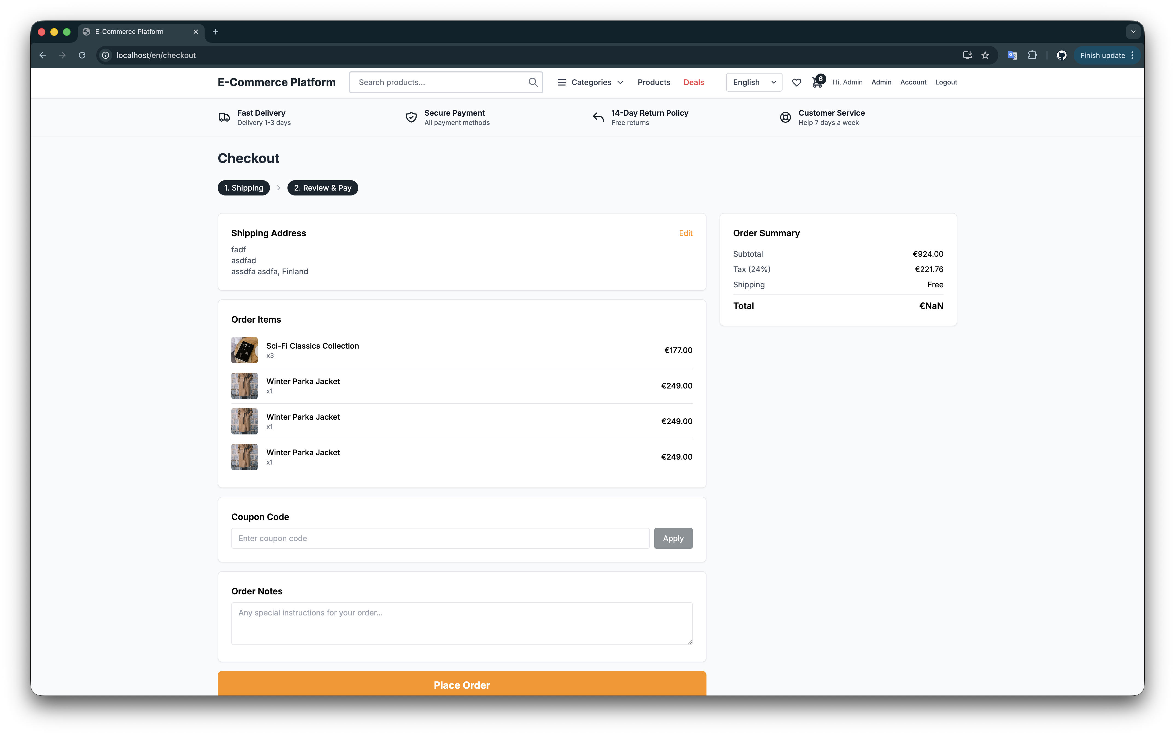Open the wishlist heart icon
Image resolution: width=1175 pixels, height=736 pixels.
point(796,82)
